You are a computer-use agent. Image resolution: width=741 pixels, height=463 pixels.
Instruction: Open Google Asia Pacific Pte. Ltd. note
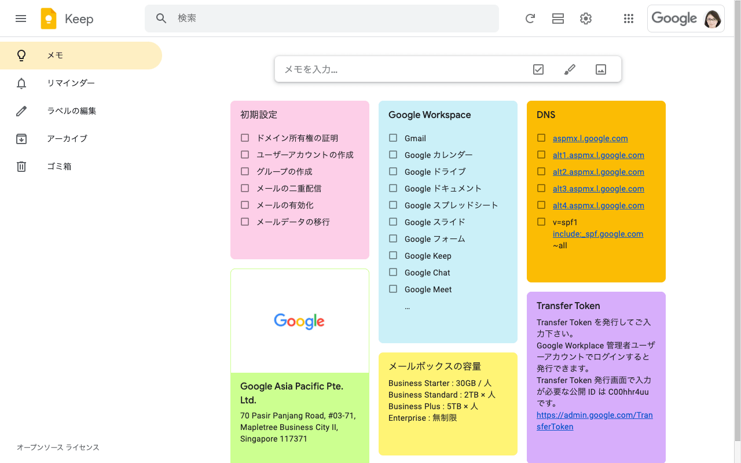tap(292, 393)
